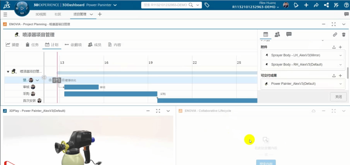Expand Sprayer Body - LH_AlexV3(Mirror) chevron
Image resolution: width=350 pixels, height=165 pixels.
tap(340, 55)
